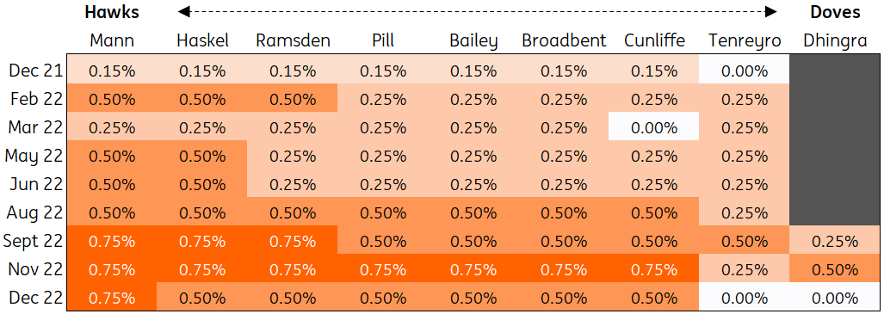Image resolution: width=884 pixels, height=314 pixels.
Task: Click Cunliffe's 0.00% cell for Mar 22
Action: coord(654,126)
